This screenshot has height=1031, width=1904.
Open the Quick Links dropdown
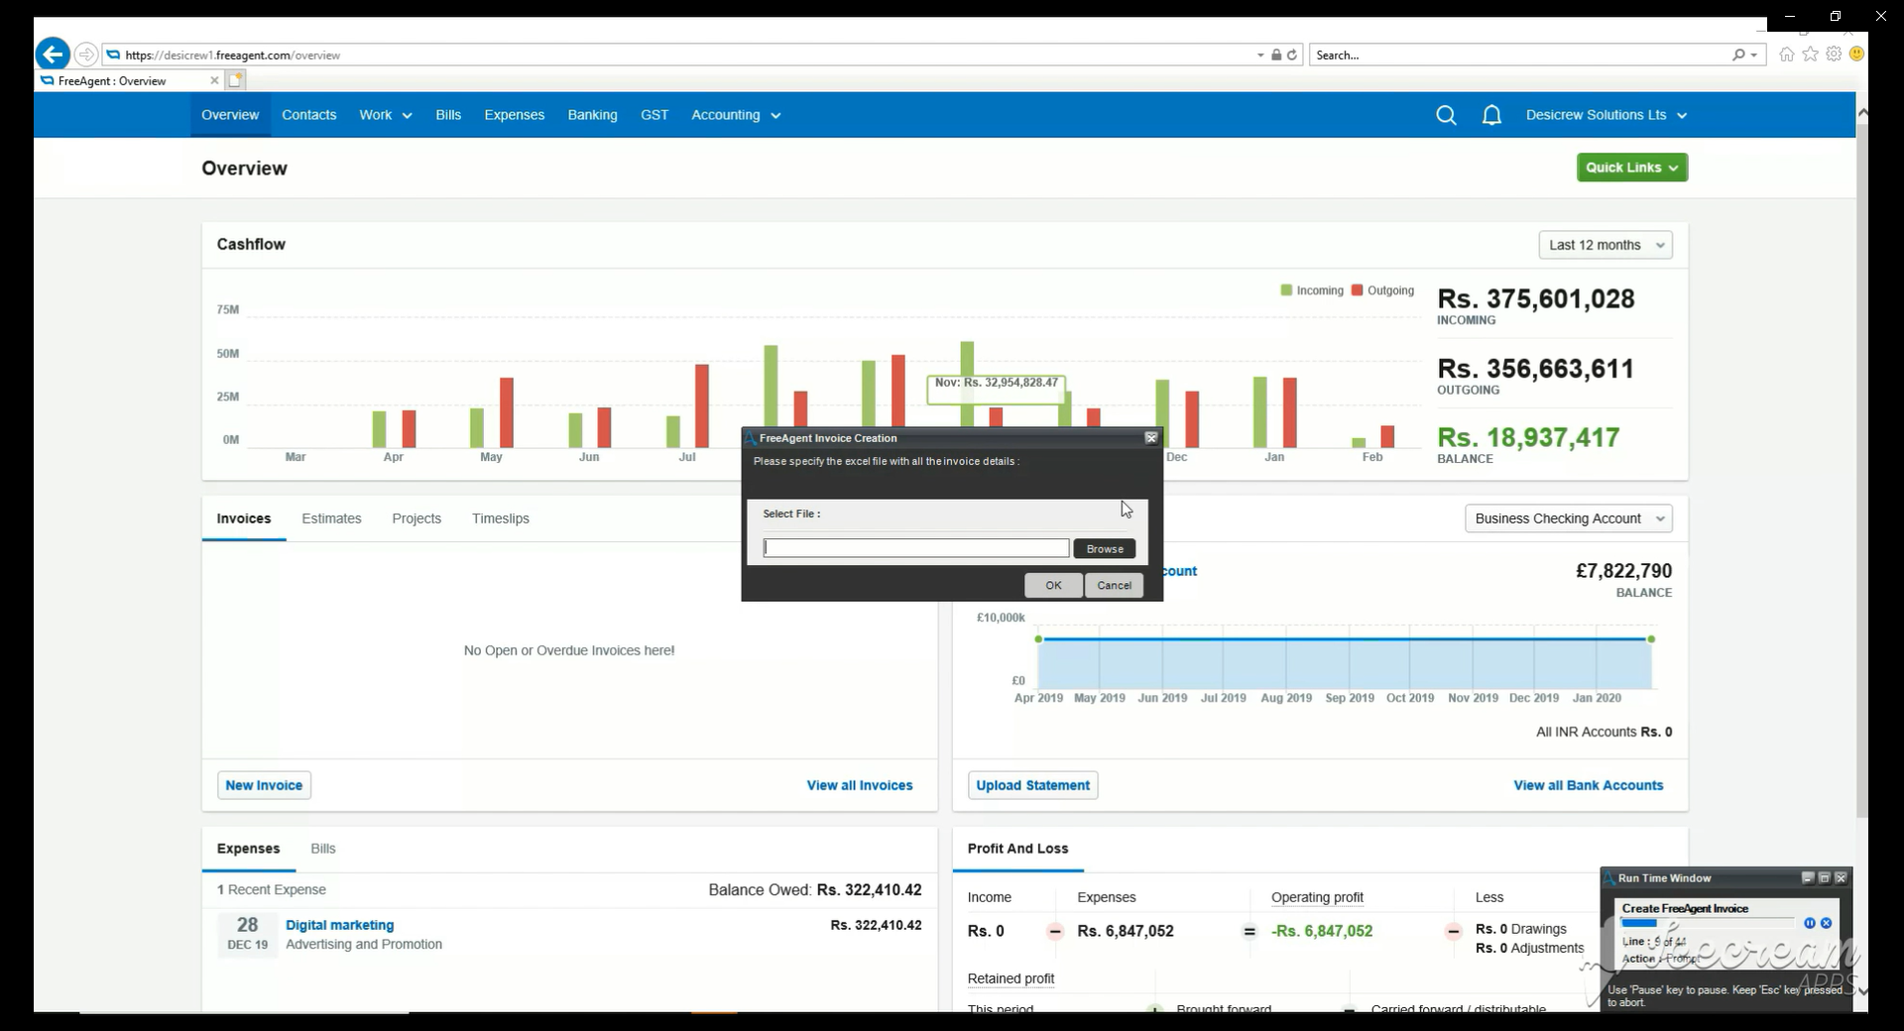coord(1632,168)
